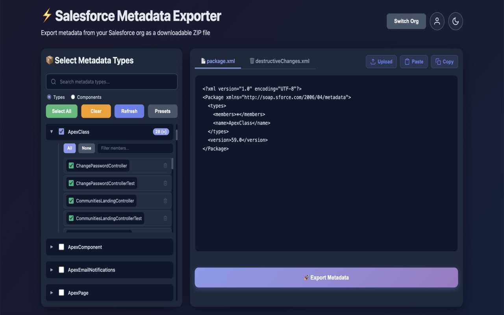Toggle CommunitiesLandingController checkbox
This screenshot has height=315, width=504.
tap(71, 201)
